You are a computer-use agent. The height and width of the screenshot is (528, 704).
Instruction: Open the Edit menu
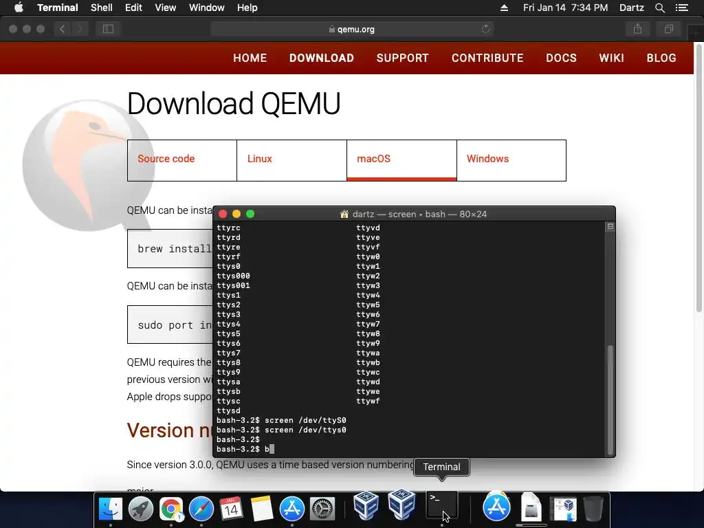point(133,8)
